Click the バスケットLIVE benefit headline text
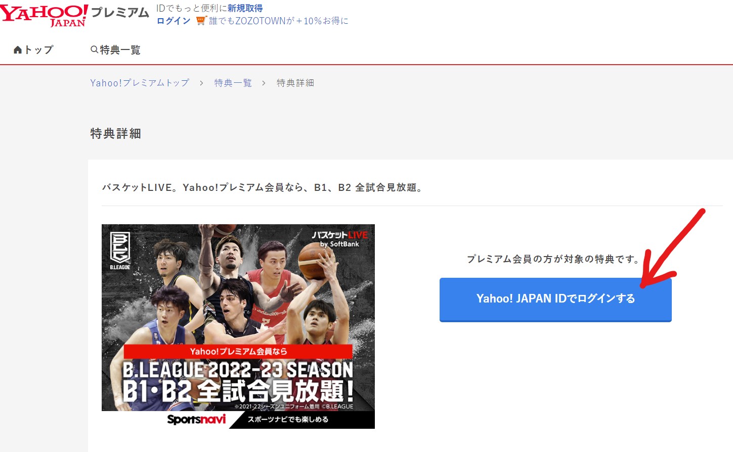 263,187
